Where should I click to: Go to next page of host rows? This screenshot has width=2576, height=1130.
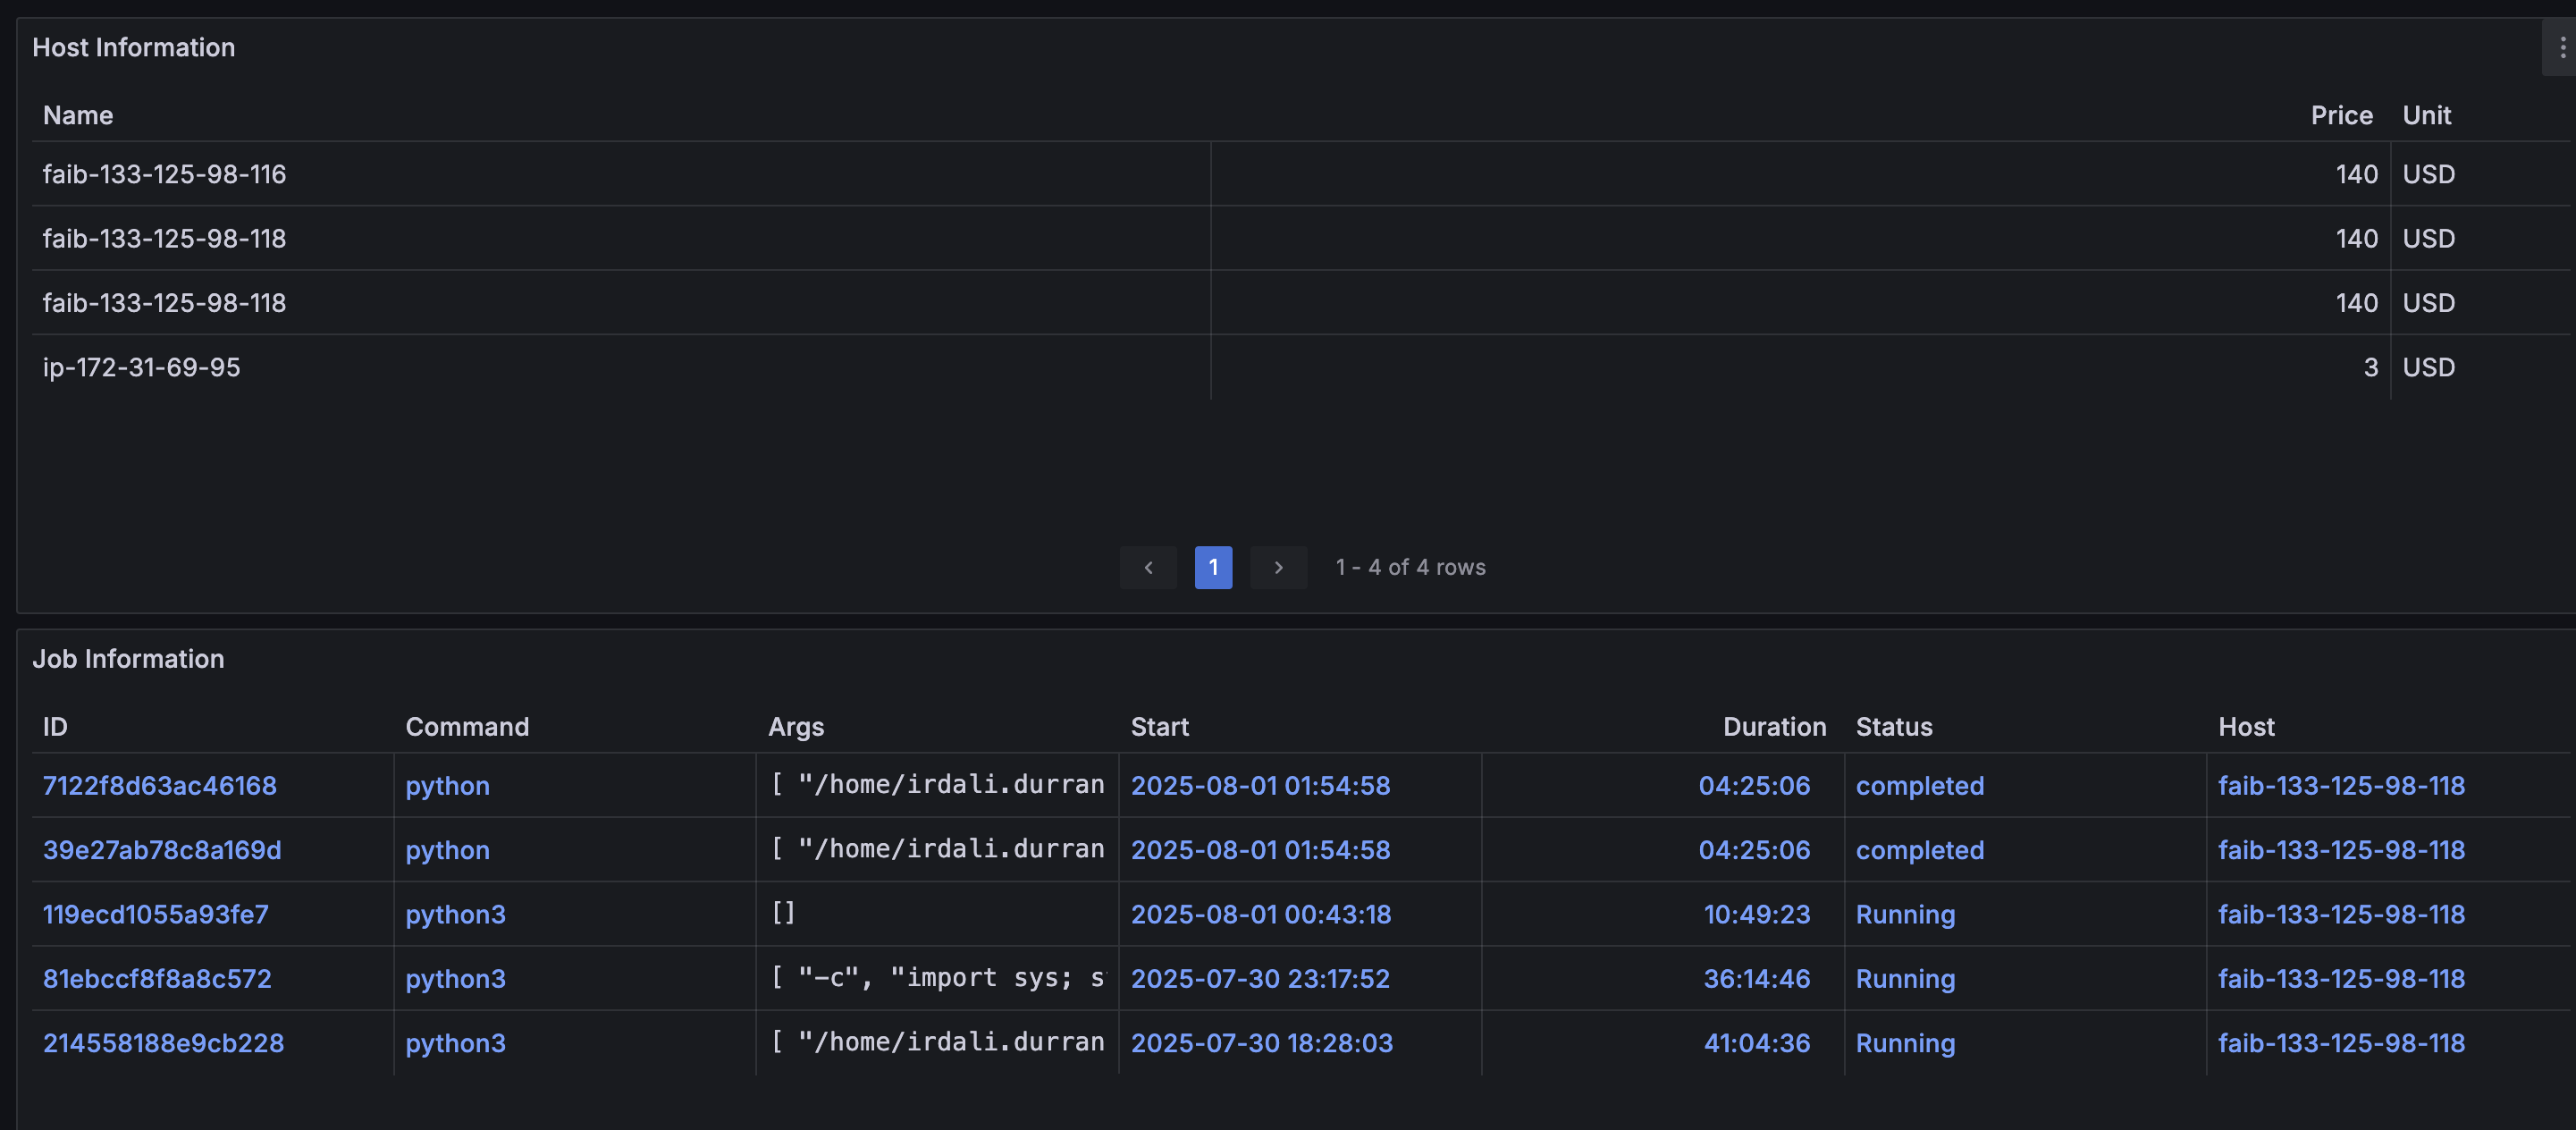[x=1278, y=567]
